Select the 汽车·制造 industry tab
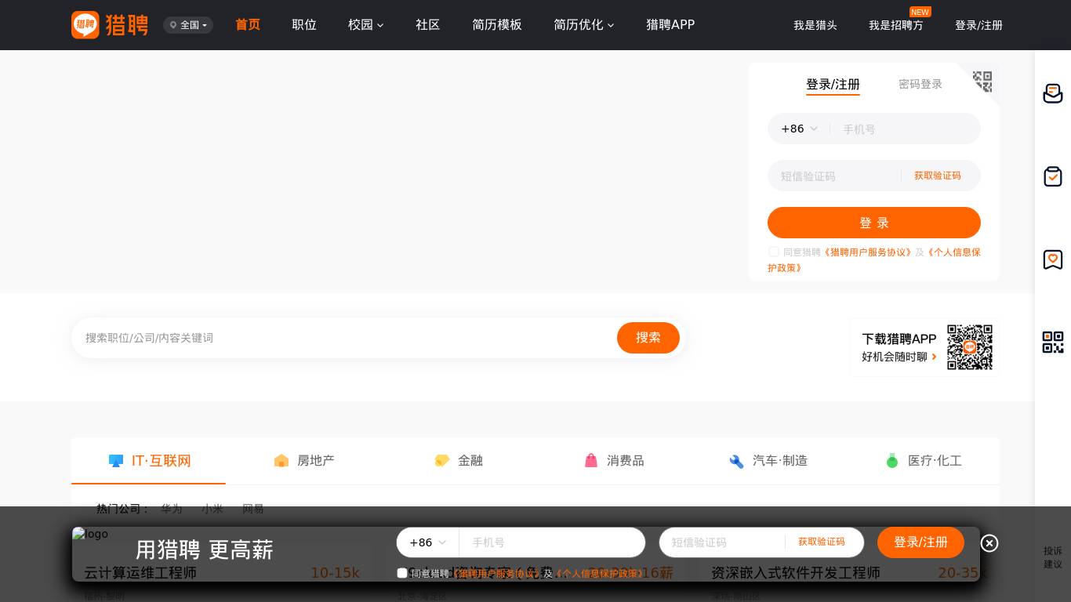The width and height of the screenshot is (1071, 602). (x=768, y=461)
